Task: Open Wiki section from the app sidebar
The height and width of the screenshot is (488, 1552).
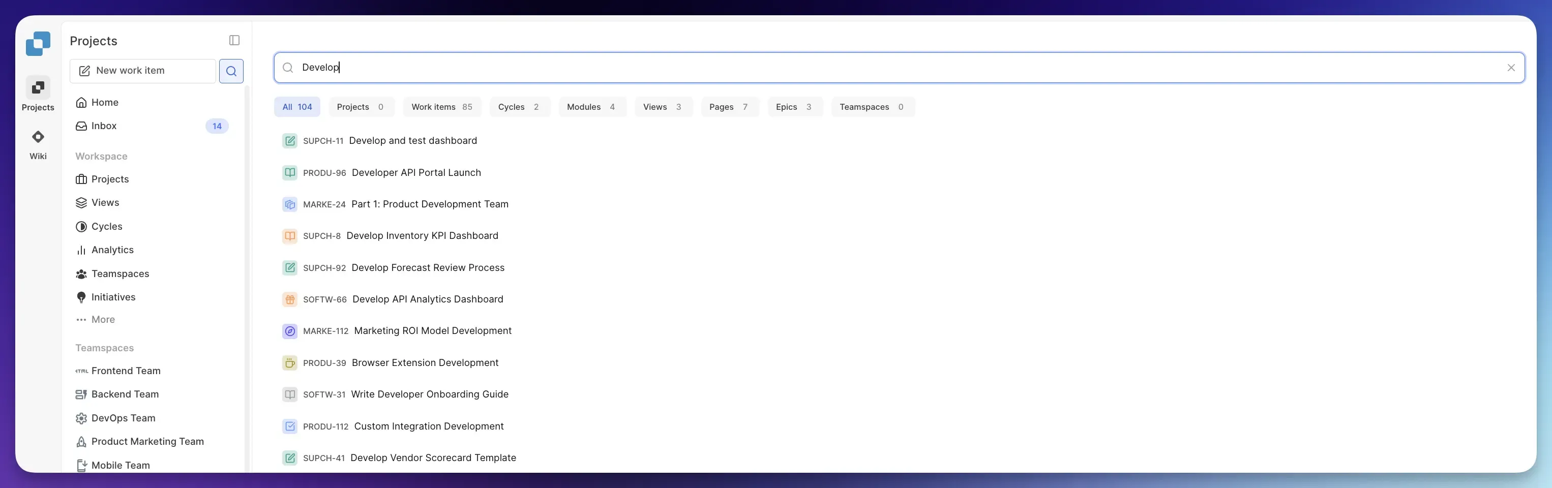Action: pyautogui.click(x=38, y=143)
